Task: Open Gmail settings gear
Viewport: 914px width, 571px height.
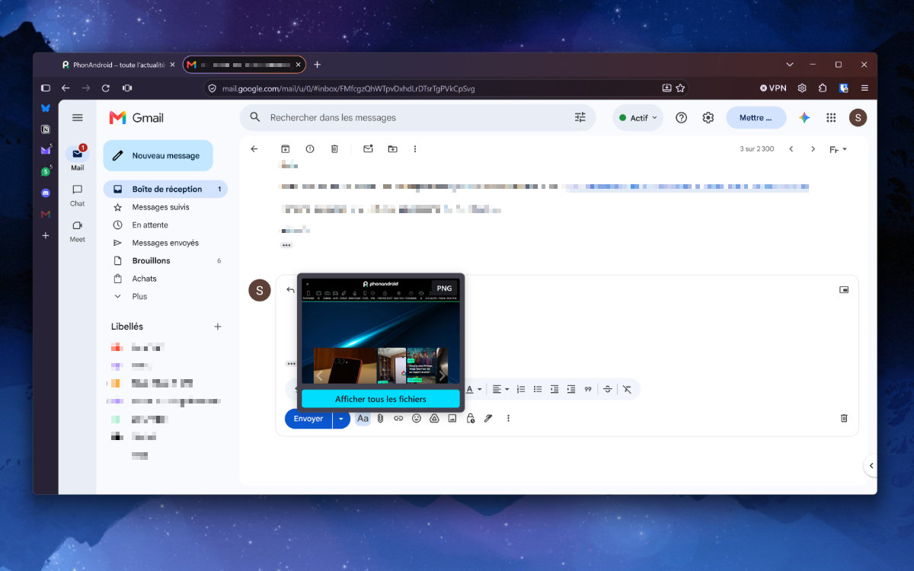Action: [x=708, y=118]
